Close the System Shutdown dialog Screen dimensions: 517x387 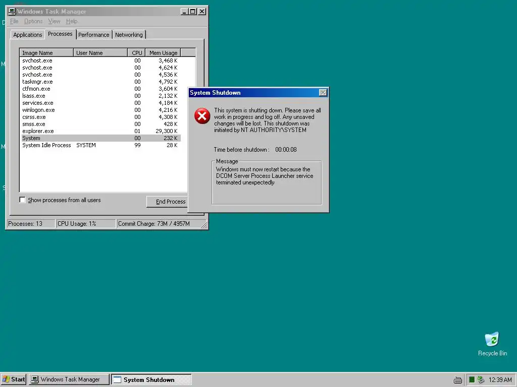[x=323, y=93]
